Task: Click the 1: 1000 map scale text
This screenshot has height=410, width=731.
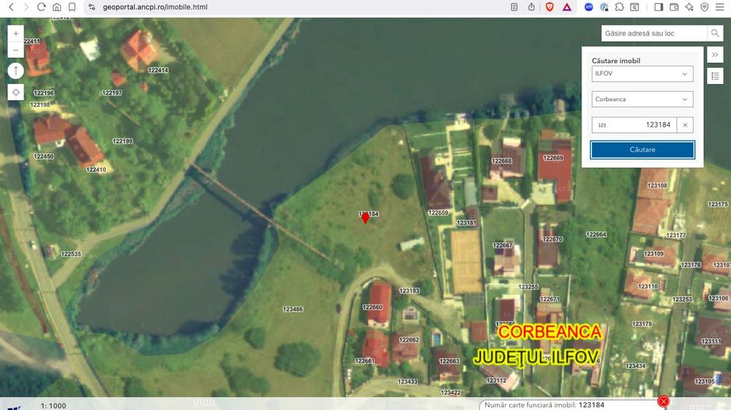Action: (x=53, y=406)
